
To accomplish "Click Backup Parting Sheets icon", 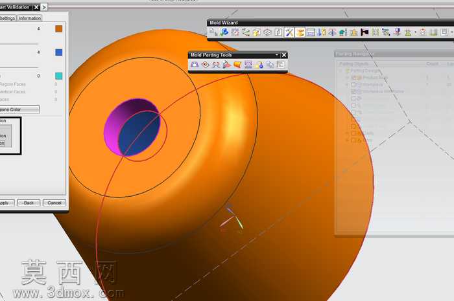I will (x=270, y=65).
